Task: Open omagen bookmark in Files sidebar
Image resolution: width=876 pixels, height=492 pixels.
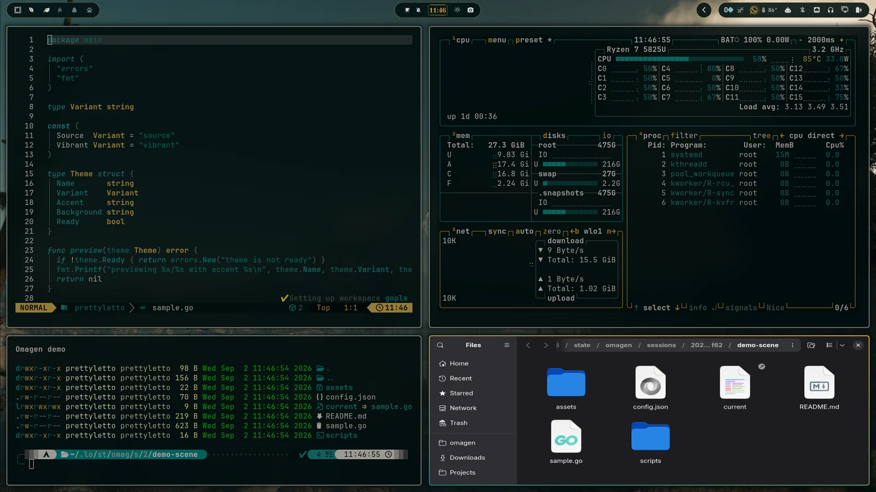Action: 473,443
